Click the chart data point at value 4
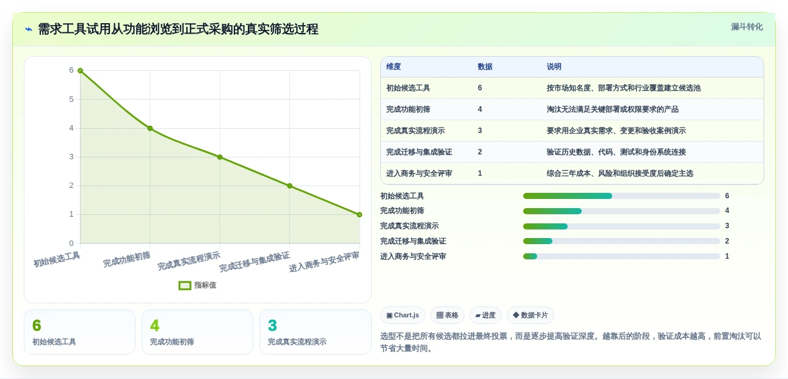The image size is (788, 379). click(x=150, y=128)
